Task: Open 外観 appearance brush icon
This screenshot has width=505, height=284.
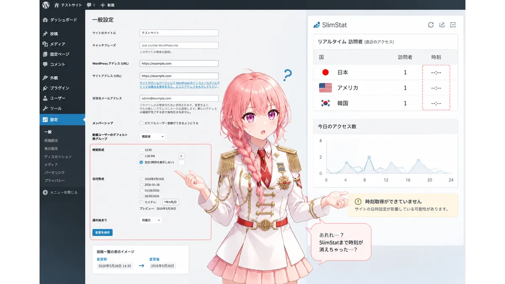Action: pos(45,78)
